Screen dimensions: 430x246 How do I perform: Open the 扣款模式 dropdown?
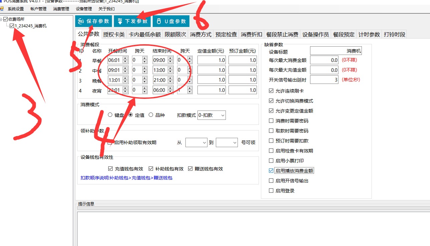(x=211, y=115)
